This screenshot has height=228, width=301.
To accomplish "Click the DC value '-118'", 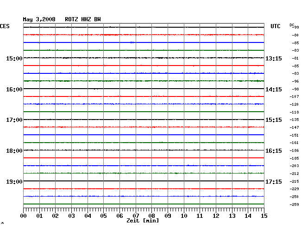I will 294,112.
